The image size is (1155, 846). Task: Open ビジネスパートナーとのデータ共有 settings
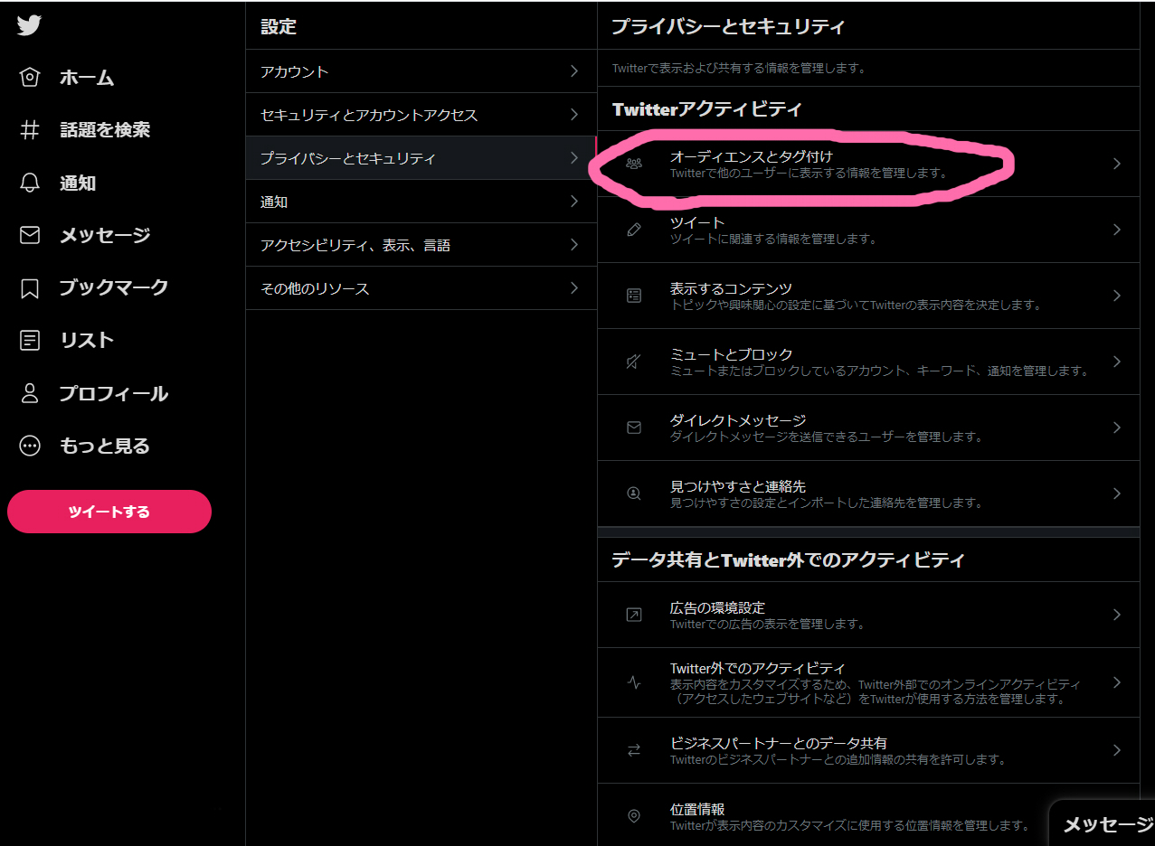coord(868,750)
